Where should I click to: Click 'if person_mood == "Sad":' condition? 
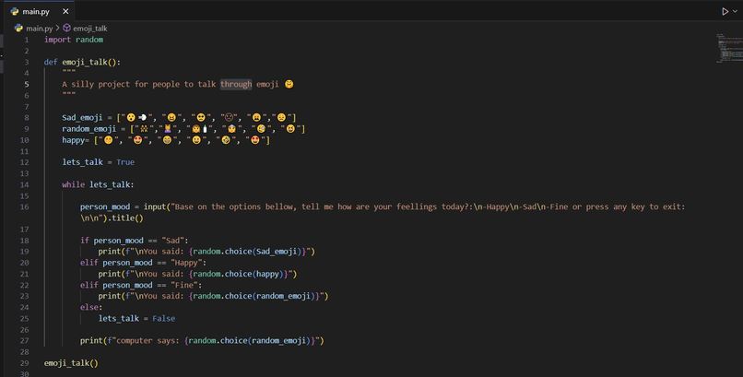(x=134, y=241)
